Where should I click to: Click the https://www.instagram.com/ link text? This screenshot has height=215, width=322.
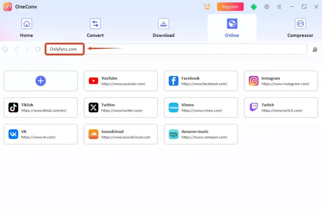(285, 84)
